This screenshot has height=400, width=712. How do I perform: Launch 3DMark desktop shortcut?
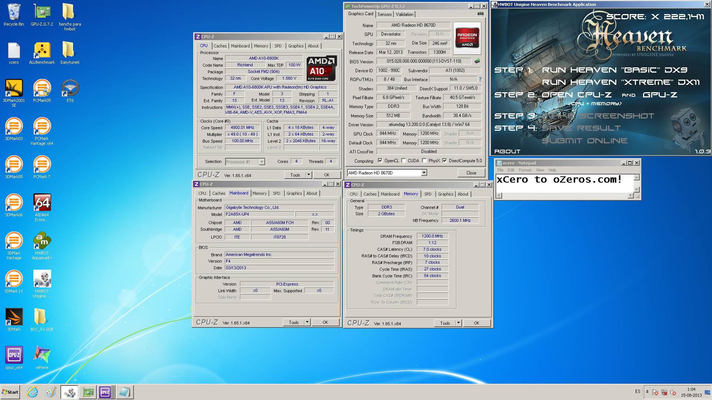click(14, 320)
